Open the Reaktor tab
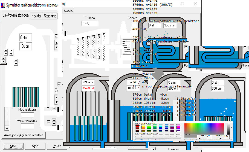This screenshot has width=249, height=152. pyautogui.click(x=36, y=16)
